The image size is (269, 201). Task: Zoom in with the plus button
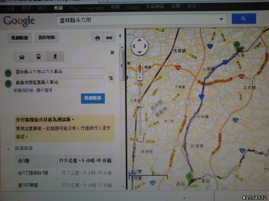coord(140,77)
